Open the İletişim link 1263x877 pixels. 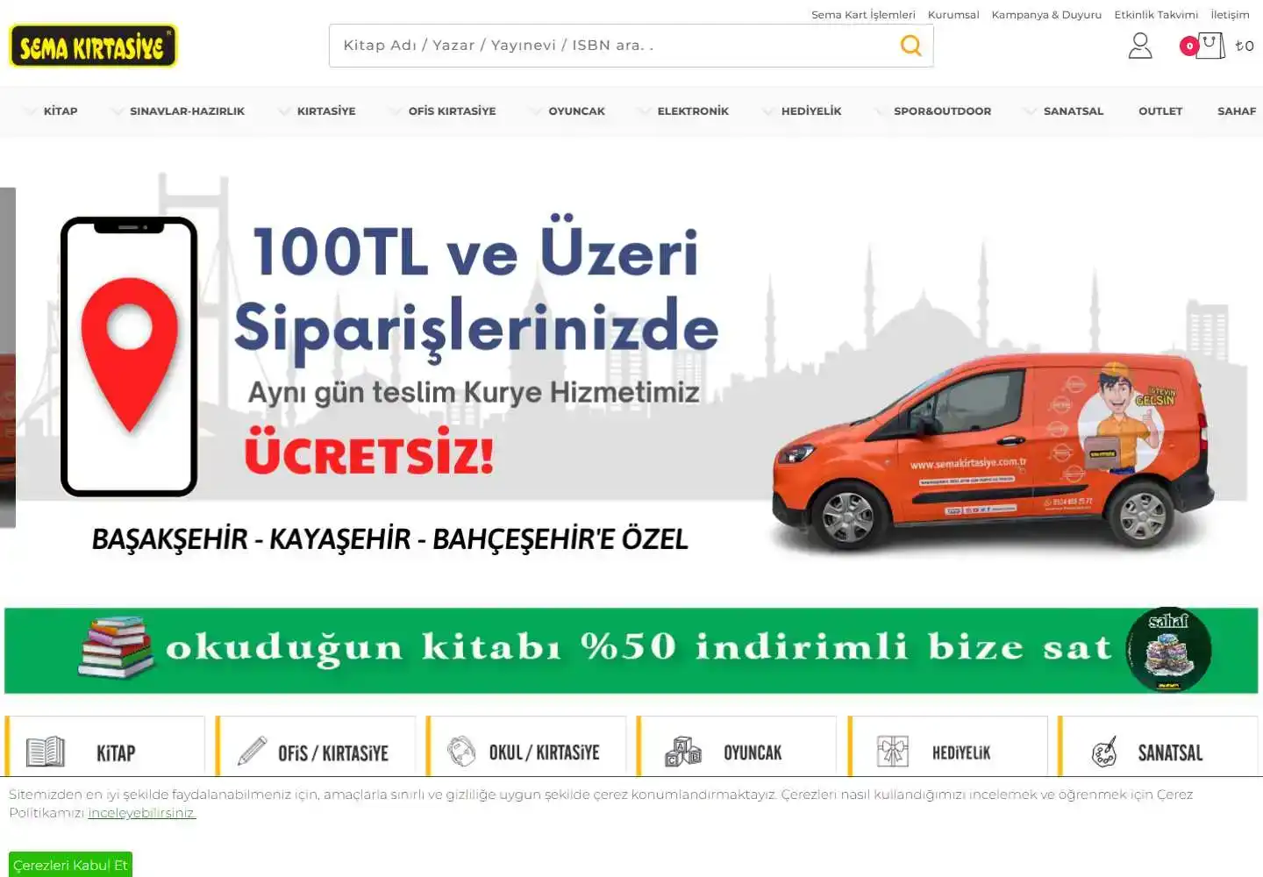click(x=1230, y=15)
